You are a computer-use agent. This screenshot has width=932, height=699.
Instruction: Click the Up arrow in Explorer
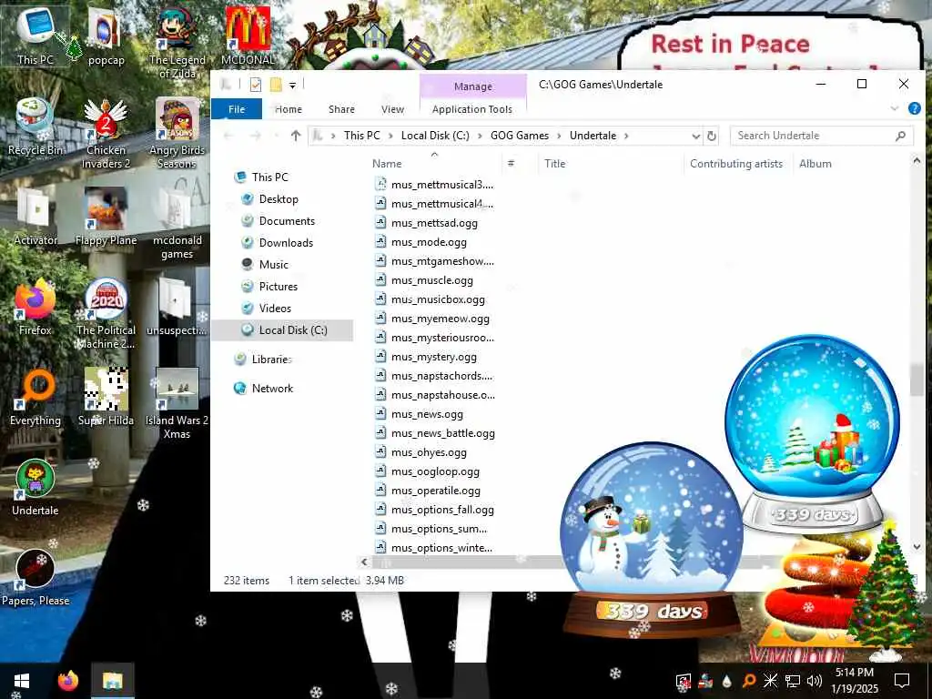click(x=296, y=136)
